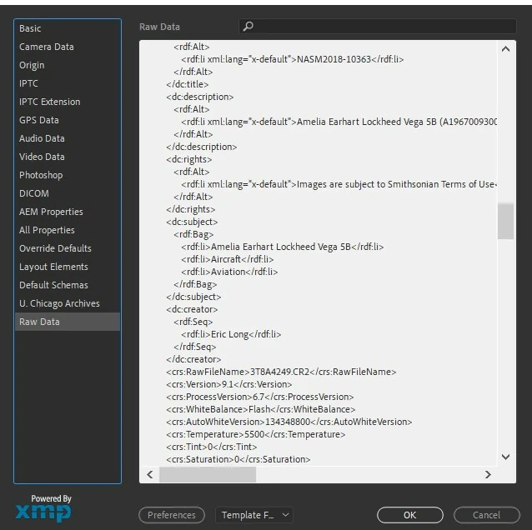Select Override Defaults

[x=68, y=248]
